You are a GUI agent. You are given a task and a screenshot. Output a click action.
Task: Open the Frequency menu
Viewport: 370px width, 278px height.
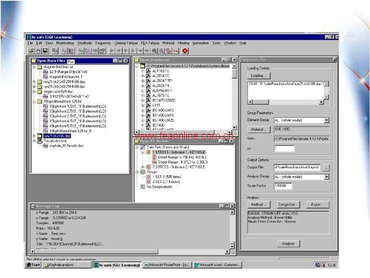coord(103,43)
